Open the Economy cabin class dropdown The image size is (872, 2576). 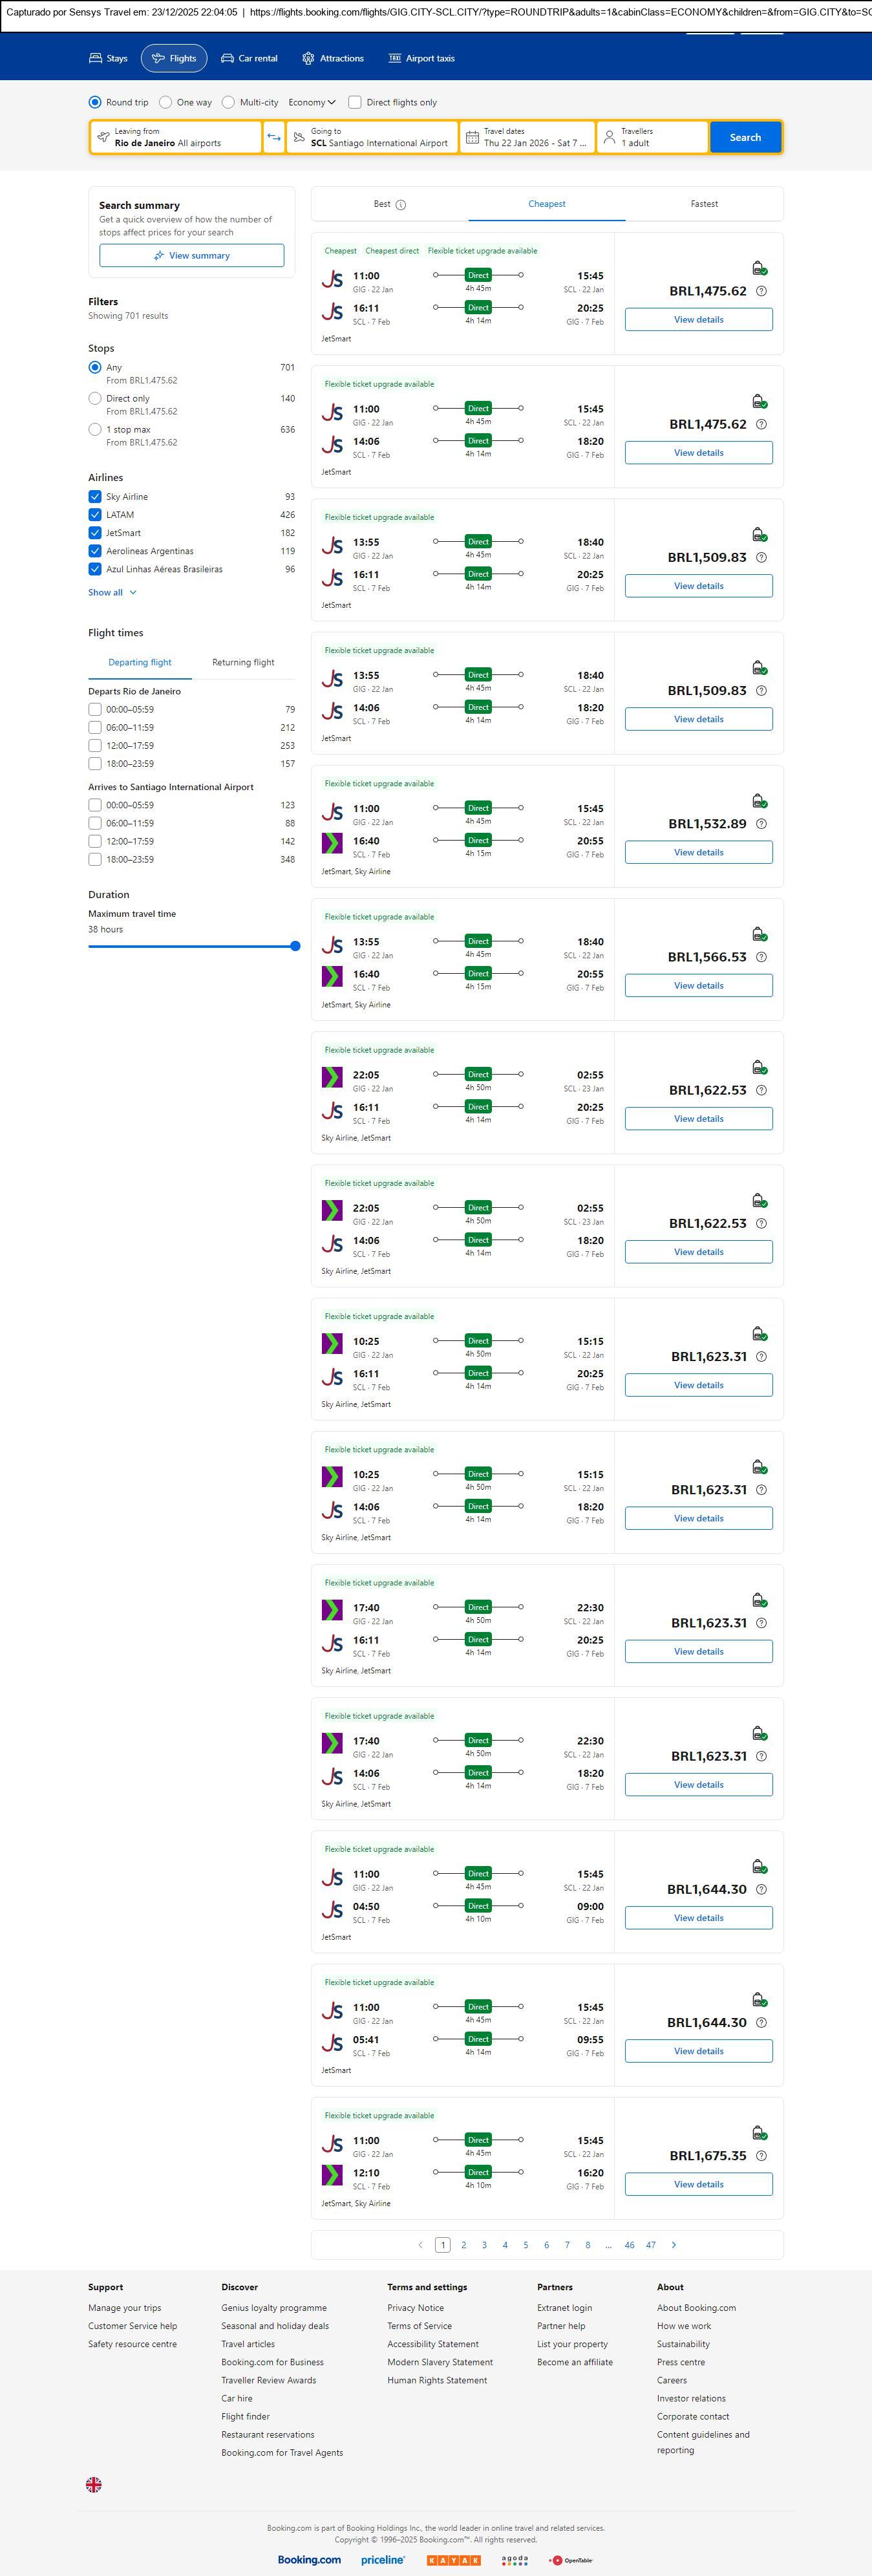pyautogui.click(x=312, y=102)
